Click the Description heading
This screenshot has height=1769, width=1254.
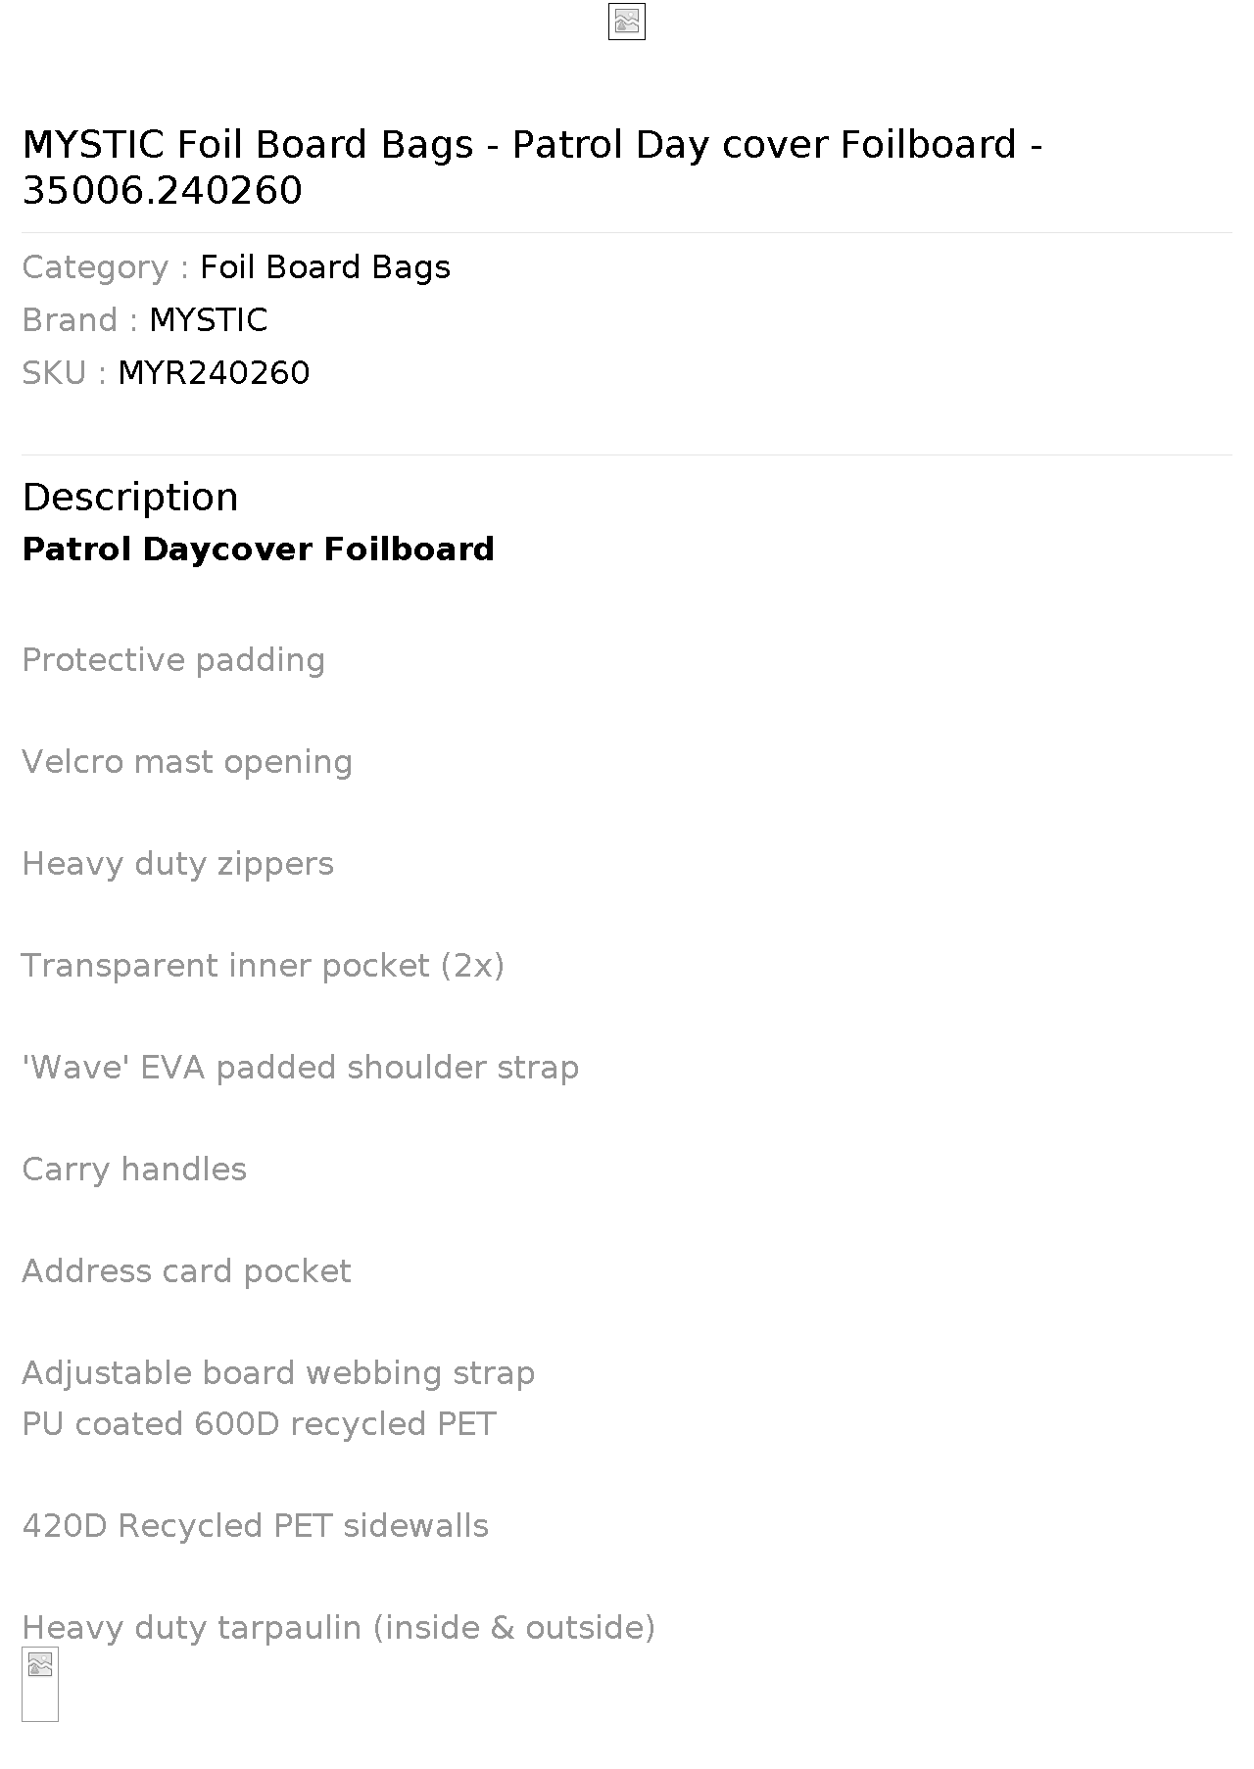click(130, 498)
